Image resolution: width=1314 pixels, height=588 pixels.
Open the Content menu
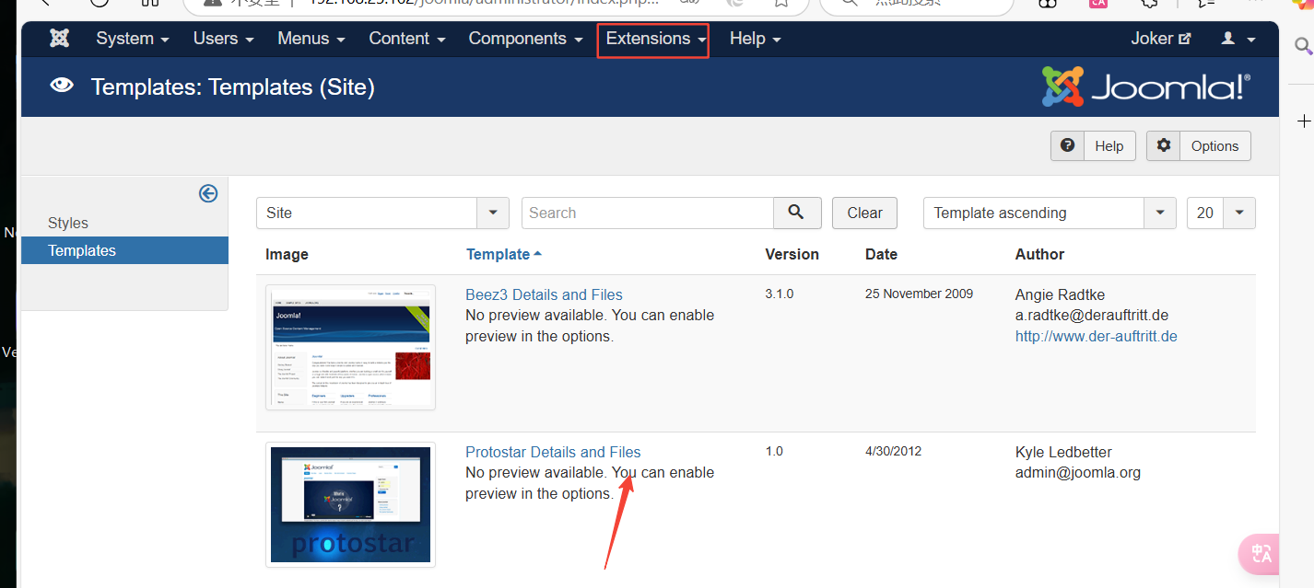click(x=407, y=39)
